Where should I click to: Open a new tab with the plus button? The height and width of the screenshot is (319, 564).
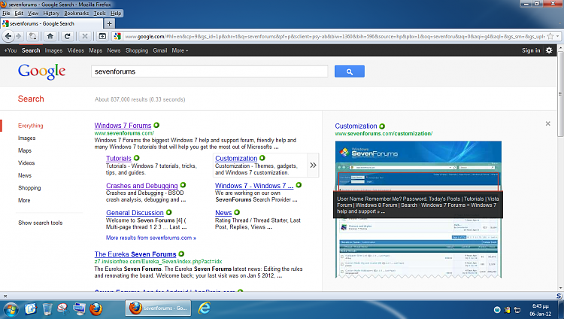109,23
